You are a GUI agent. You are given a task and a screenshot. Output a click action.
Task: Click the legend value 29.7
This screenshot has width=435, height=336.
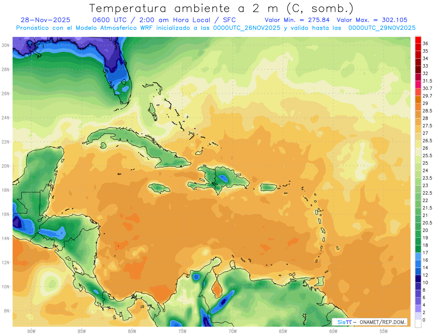point(427,96)
